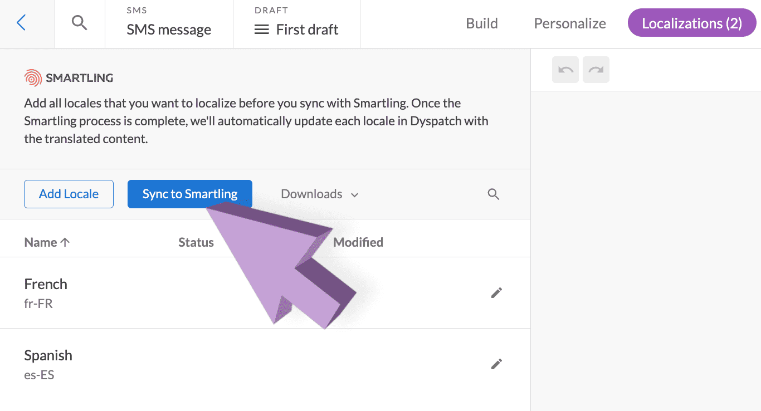Select the Spanish locale row

265,364
